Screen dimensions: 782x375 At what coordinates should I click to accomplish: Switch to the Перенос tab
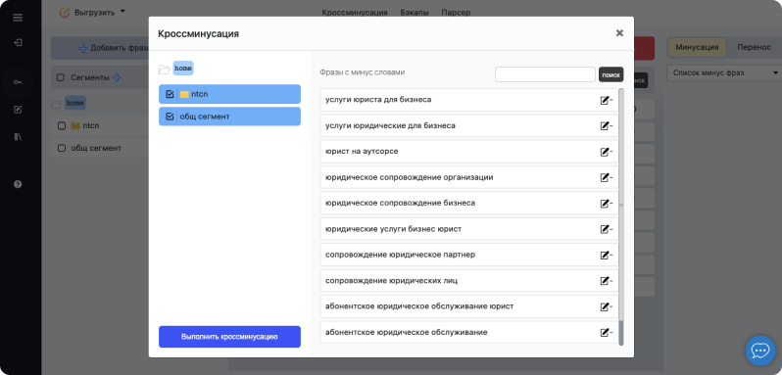[x=755, y=47]
